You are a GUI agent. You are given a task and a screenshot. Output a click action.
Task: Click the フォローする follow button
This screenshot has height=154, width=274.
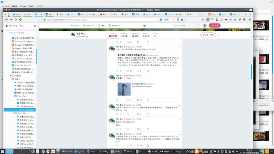(x=208, y=35)
